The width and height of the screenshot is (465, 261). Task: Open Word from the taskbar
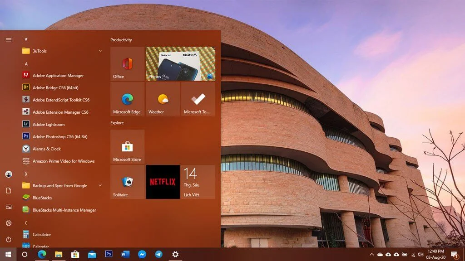125,254
